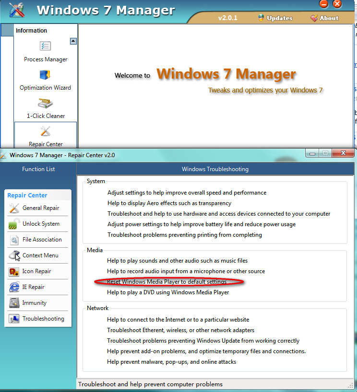Open Unlock System menu item
357x392 pixels.
(41, 224)
